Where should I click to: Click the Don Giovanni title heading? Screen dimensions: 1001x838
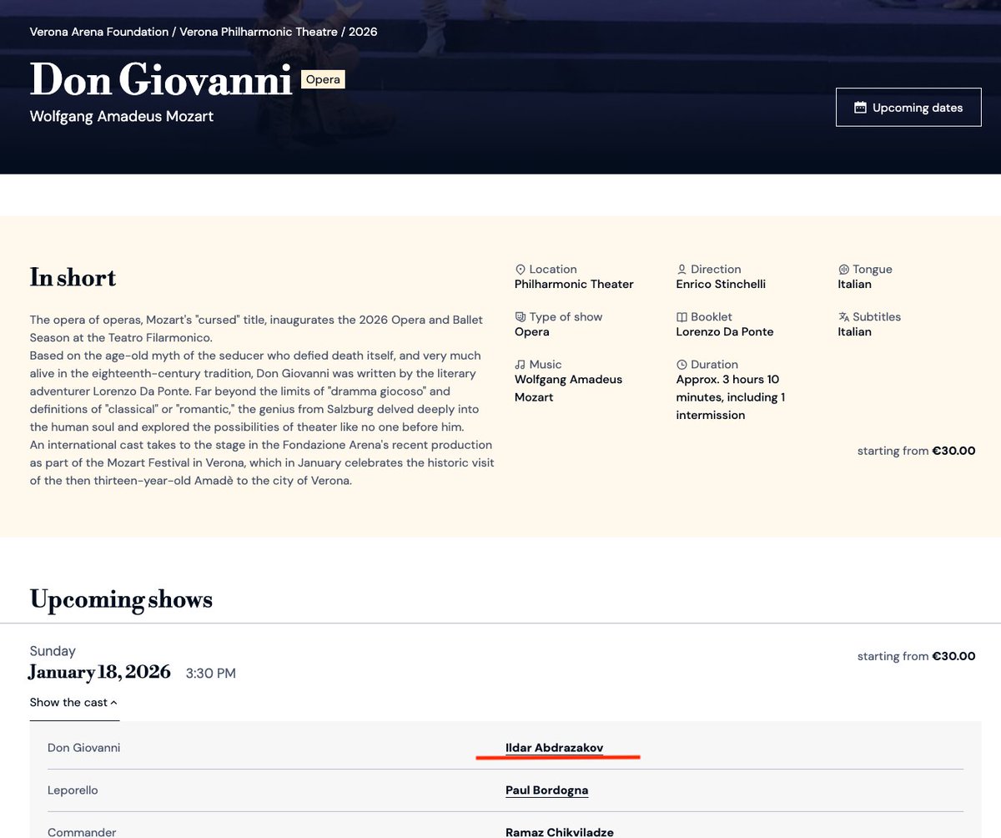(x=161, y=80)
